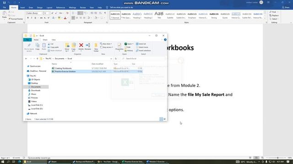Click Word zoom slider handle

click(x=278, y=158)
